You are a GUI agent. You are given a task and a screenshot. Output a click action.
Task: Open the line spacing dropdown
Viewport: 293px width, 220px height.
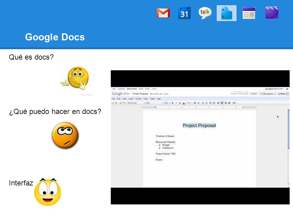coord(234,103)
